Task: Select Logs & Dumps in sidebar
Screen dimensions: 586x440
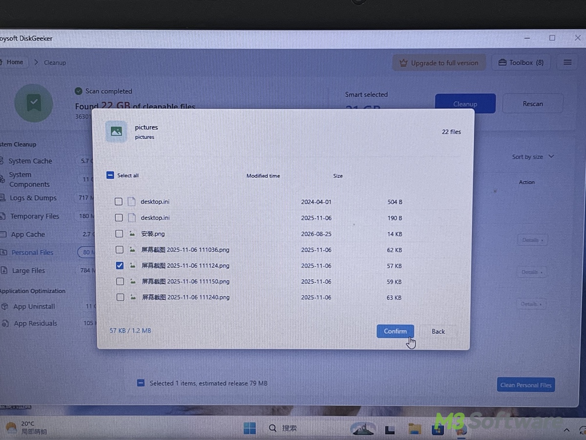Action: (x=33, y=198)
